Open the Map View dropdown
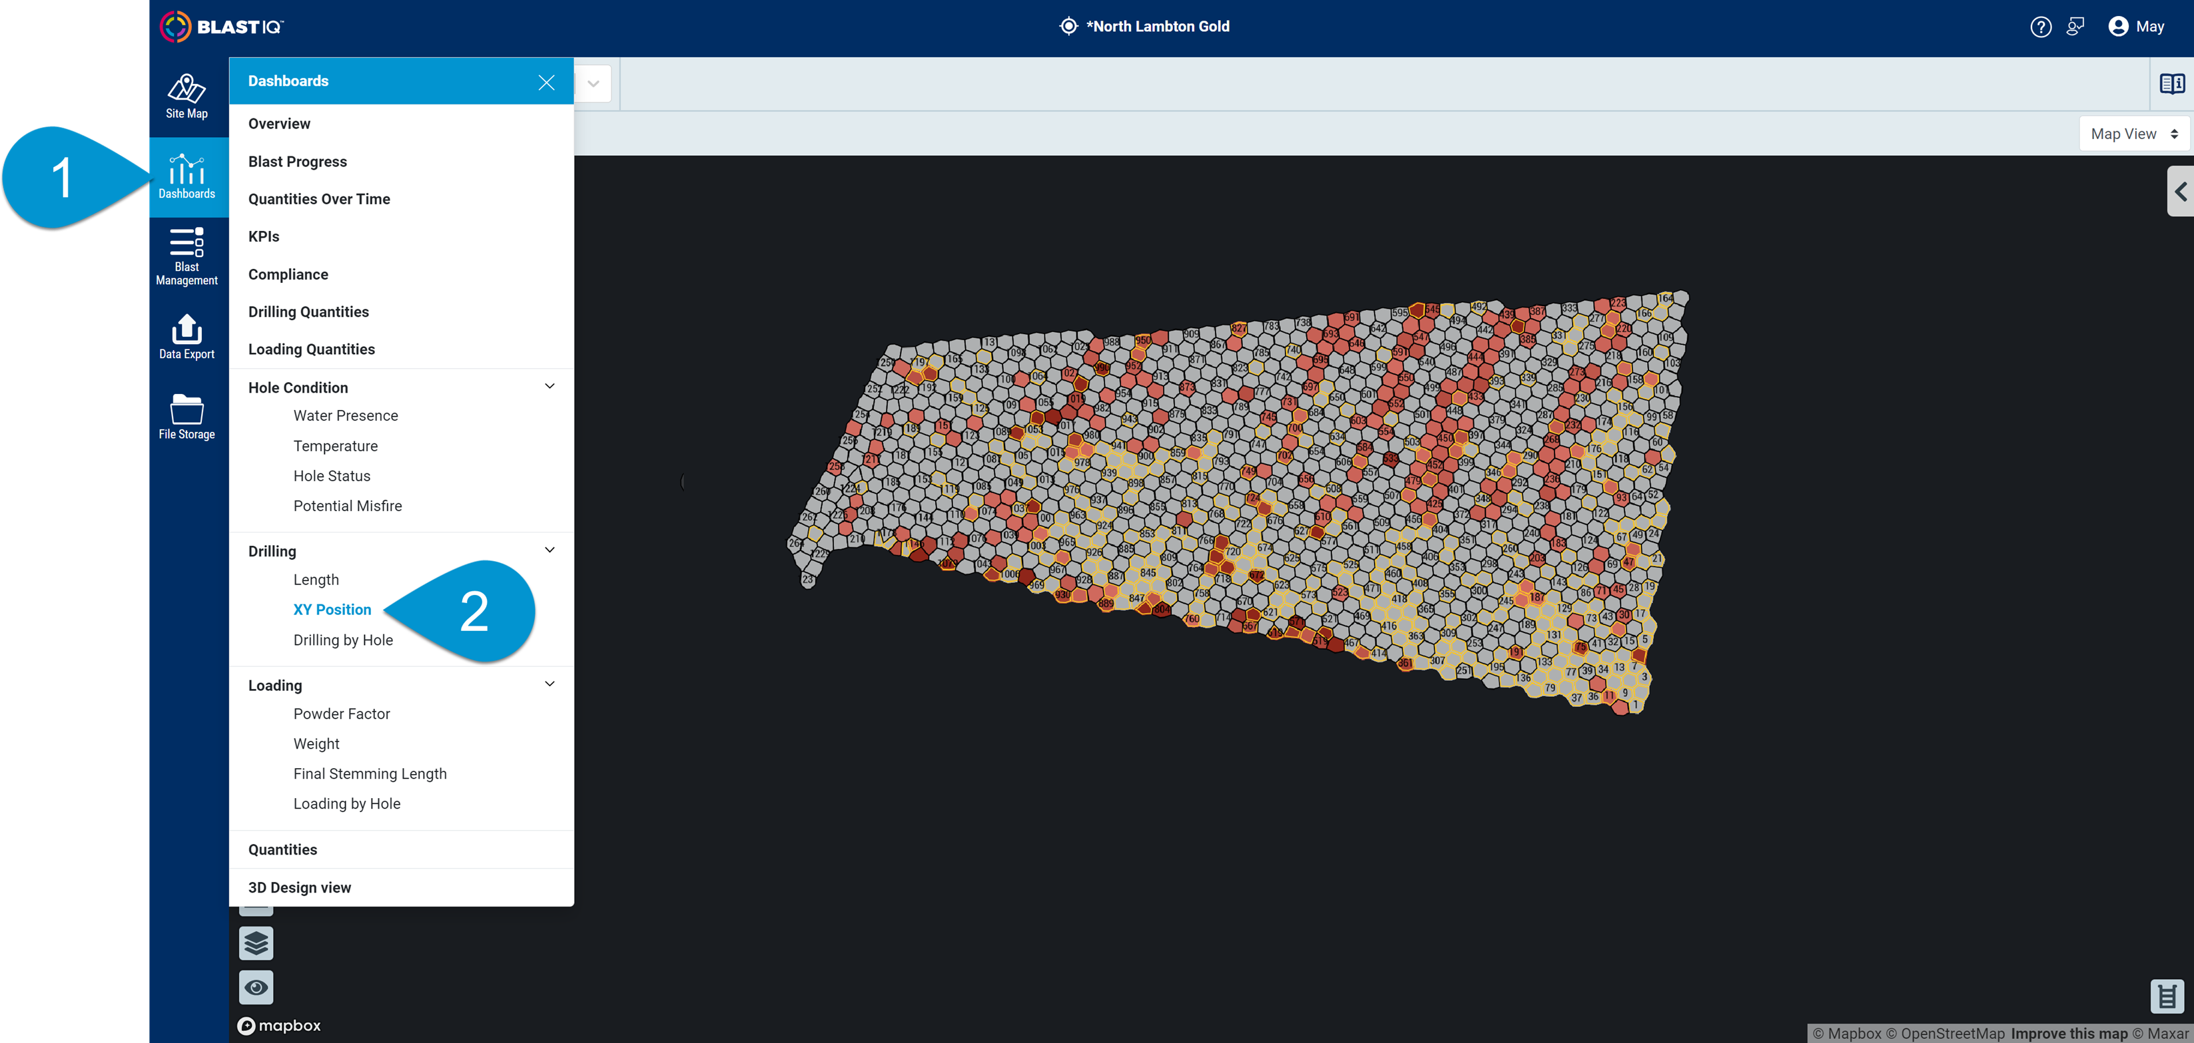Screen dimensions: 2194x1043 pos(2133,134)
